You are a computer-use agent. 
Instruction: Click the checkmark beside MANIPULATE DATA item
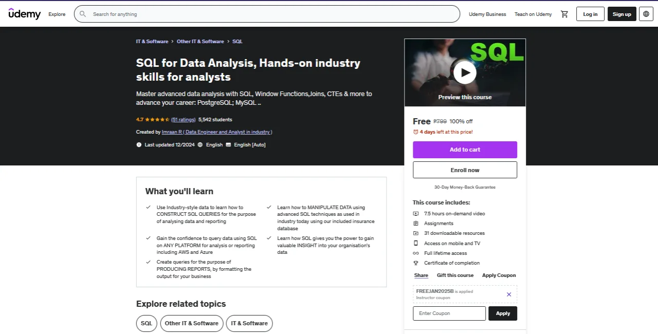269,208
